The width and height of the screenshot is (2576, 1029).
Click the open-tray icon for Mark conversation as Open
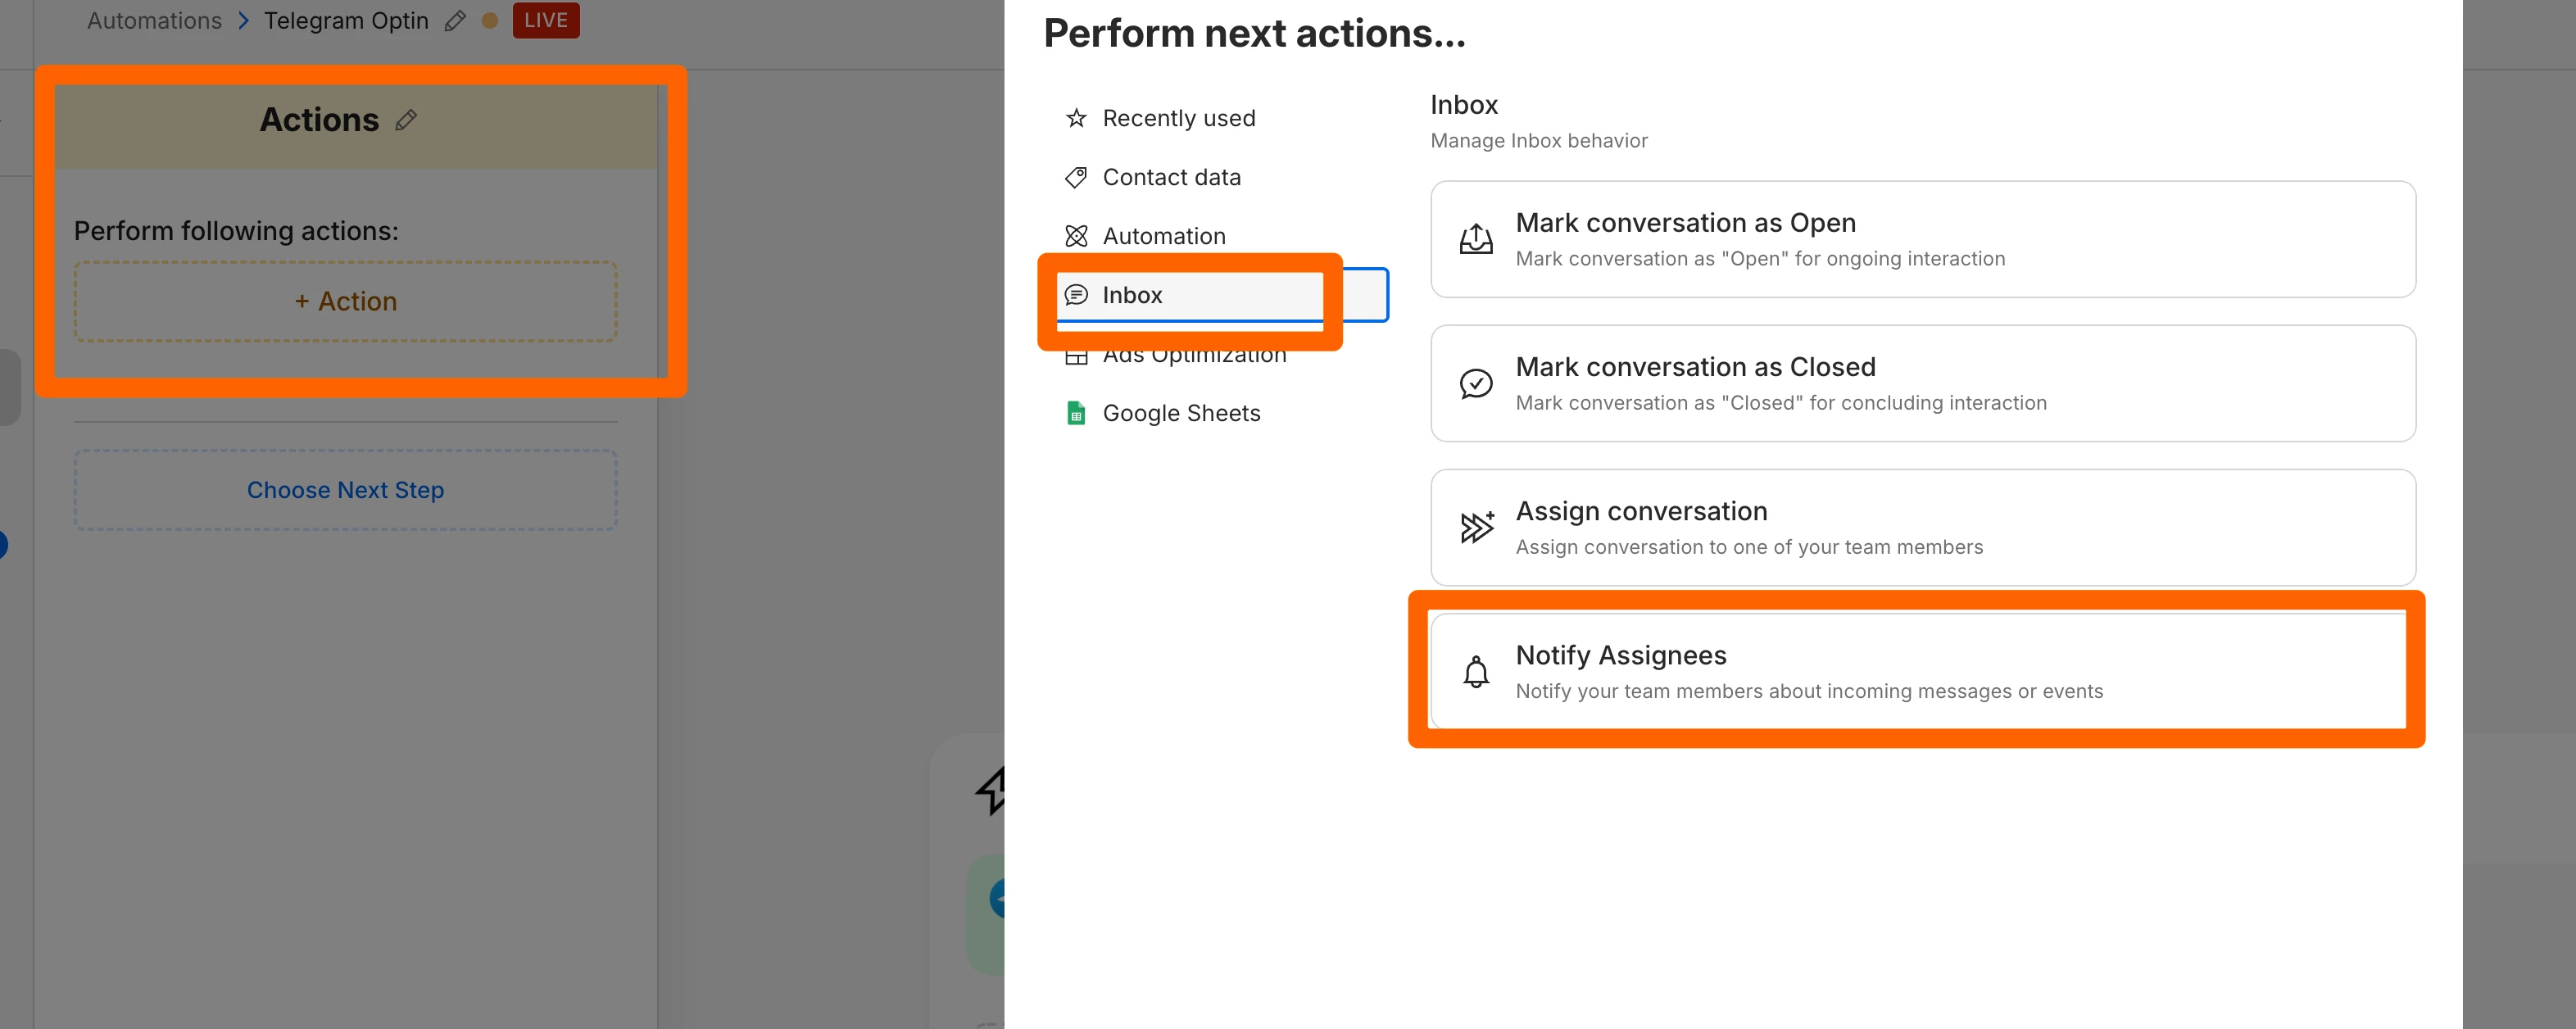click(1476, 239)
